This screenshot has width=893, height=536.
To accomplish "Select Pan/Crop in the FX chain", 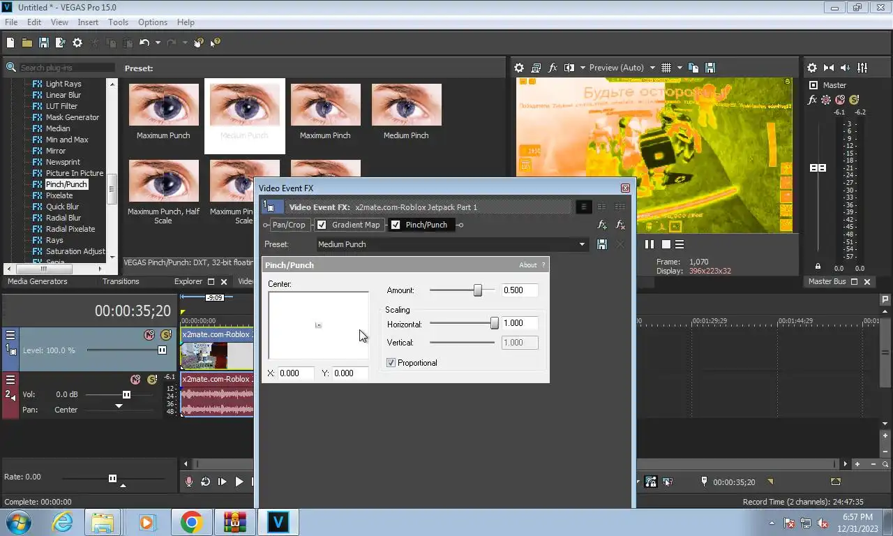I will point(289,225).
